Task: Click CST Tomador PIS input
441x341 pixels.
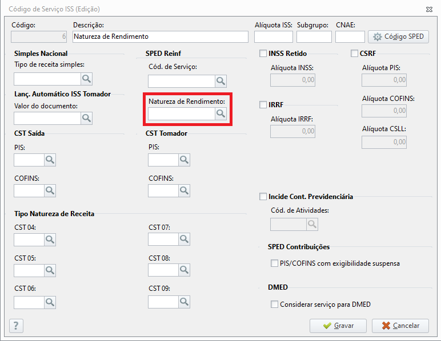Action: point(163,160)
